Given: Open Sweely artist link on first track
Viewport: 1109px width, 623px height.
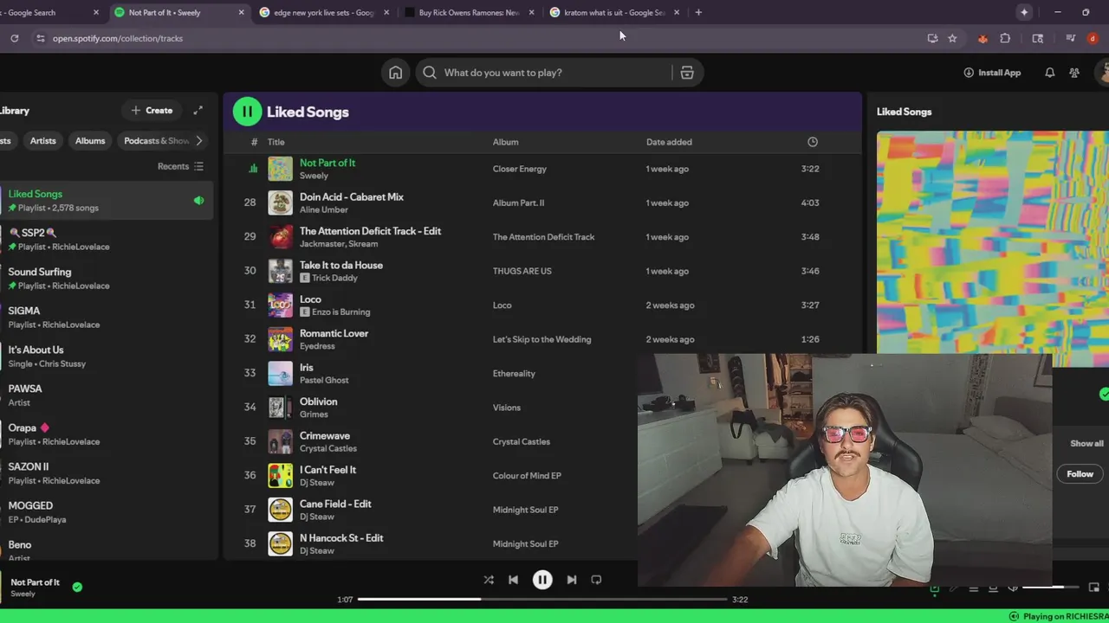Looking at the screenshot, I should point(314,176).
